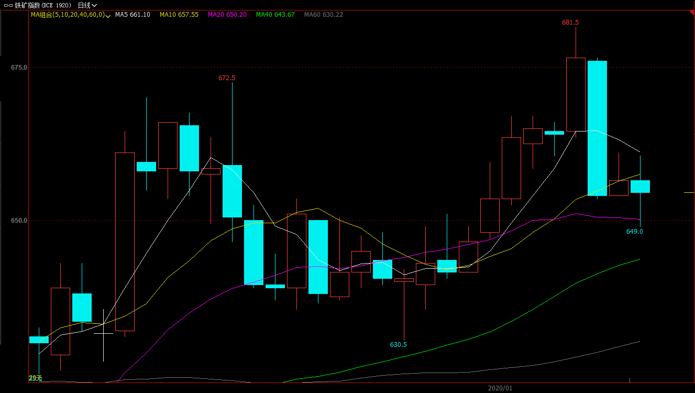
Task: Click the 672.5 peak price label
Action: 227,78
